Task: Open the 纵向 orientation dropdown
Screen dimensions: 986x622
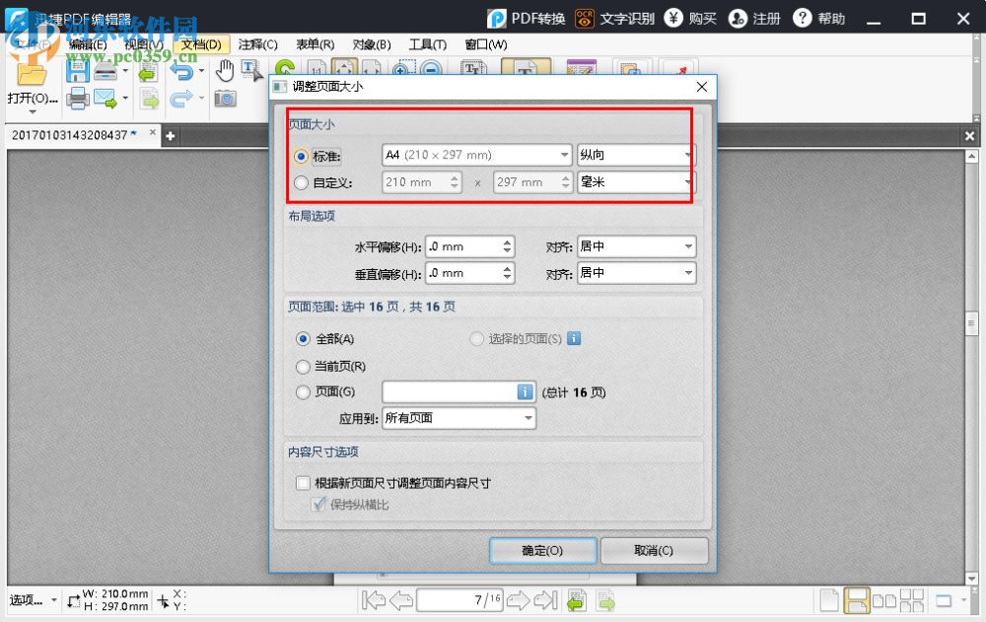Action: [x=688, y=154]
